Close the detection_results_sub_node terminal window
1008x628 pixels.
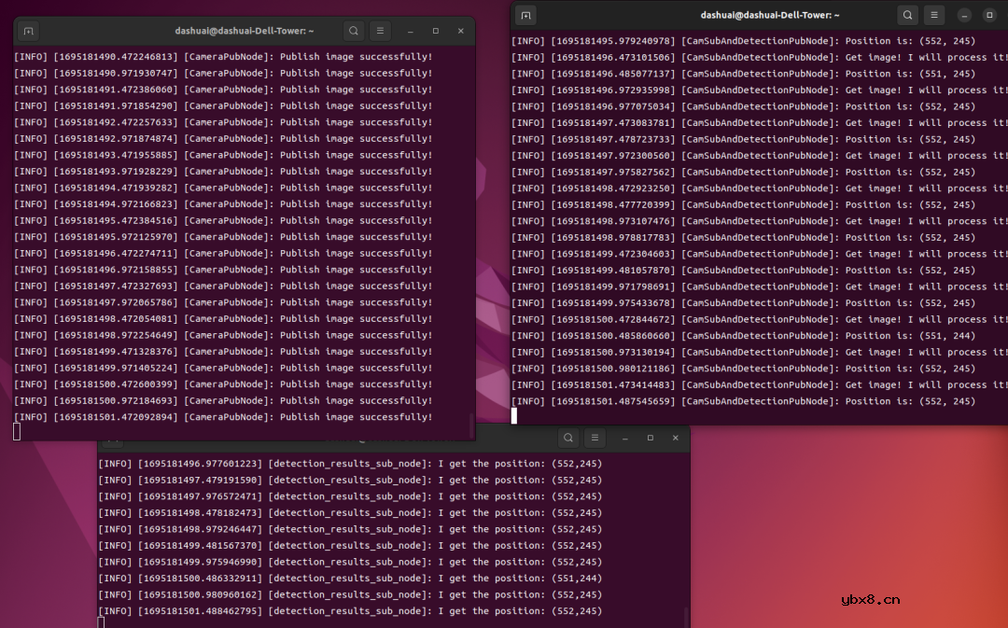click(675, 438)
